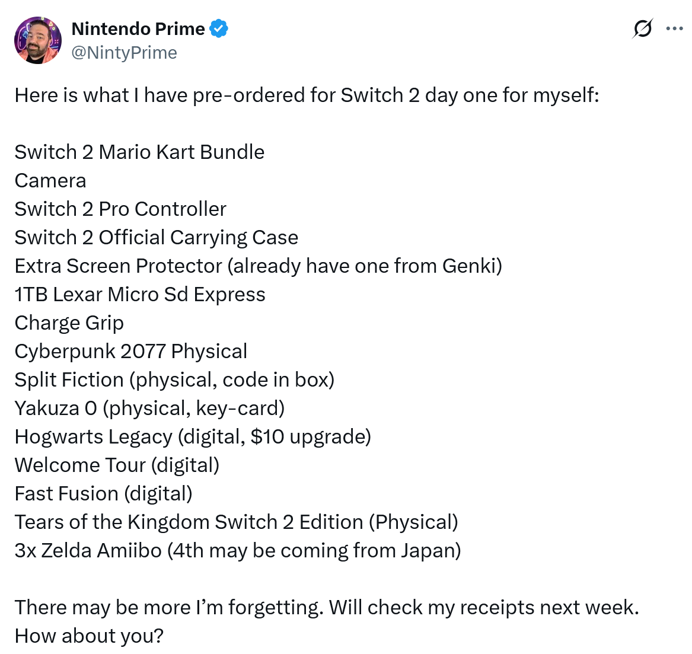The width and height of the screenshot is (692, 654).
Task: Click the "1TB Lexar Micro Sd Express" text
Action: (x=140, y=294)
